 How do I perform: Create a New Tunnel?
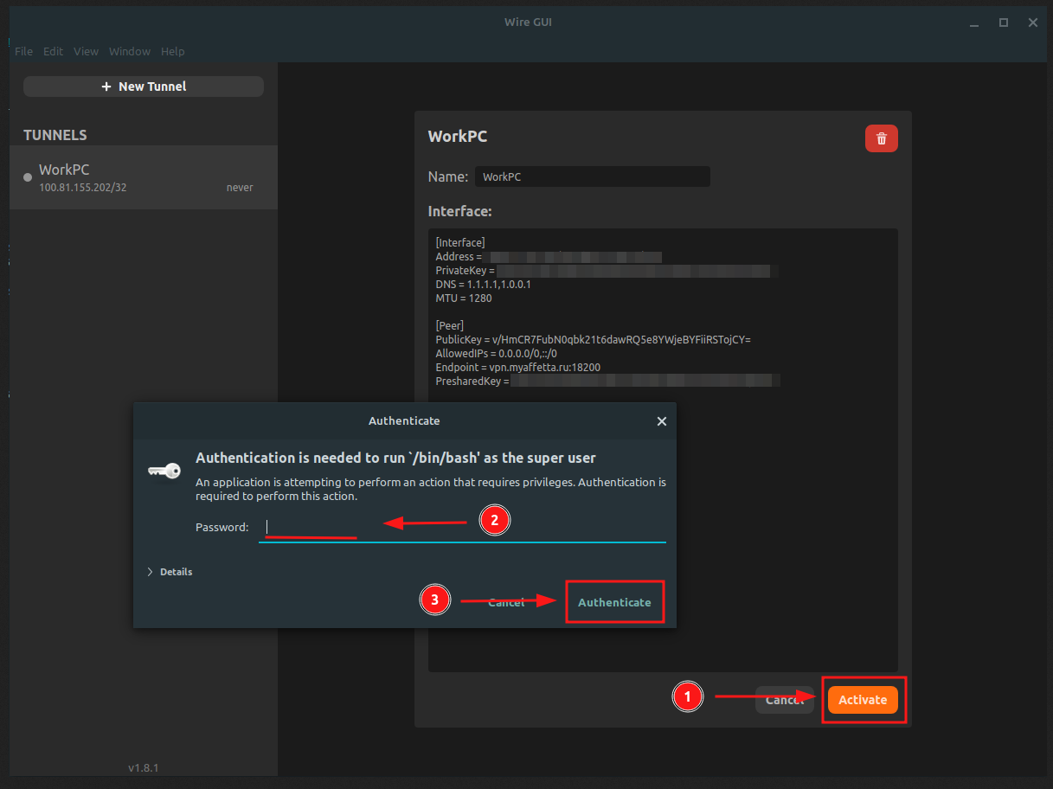143,86
